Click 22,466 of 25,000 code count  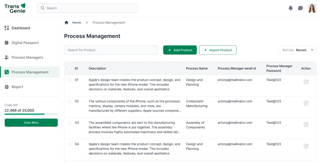click(x=19, y=110)
